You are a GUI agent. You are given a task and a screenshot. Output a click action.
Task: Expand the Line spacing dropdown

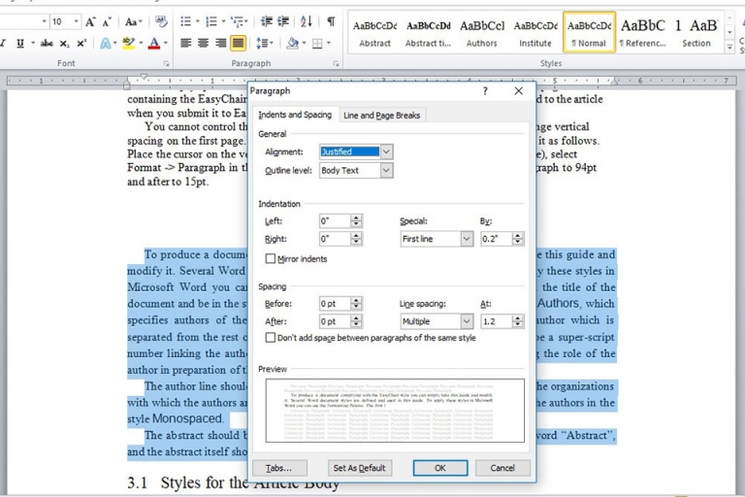(467, 321)
